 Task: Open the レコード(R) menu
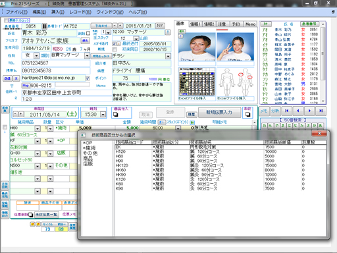coord(80,12)
